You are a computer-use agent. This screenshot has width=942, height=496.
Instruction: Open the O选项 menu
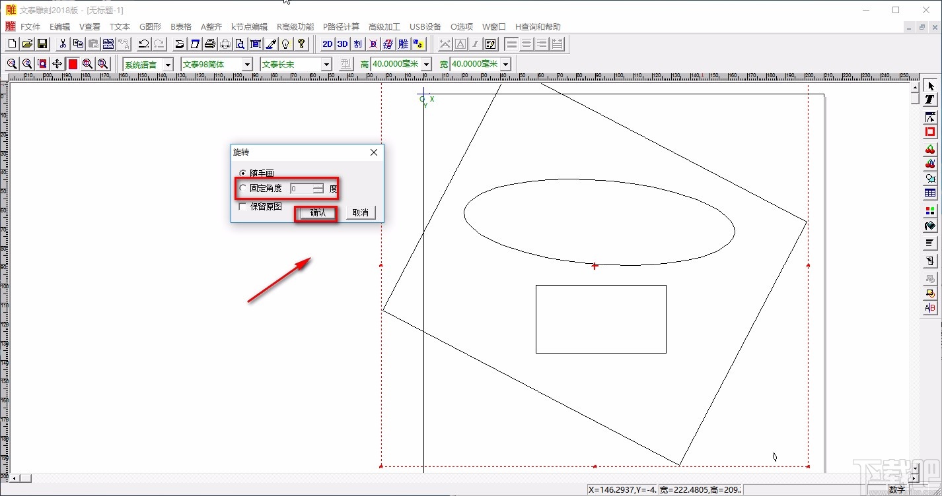pyautogui.click(x=462, y=27)
